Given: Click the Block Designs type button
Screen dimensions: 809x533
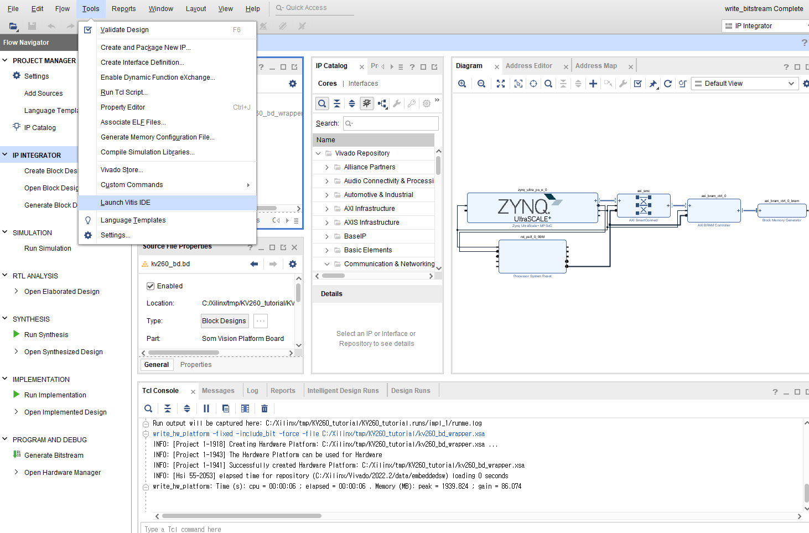Looking at the screenshot, I should [x=224, y=321].
